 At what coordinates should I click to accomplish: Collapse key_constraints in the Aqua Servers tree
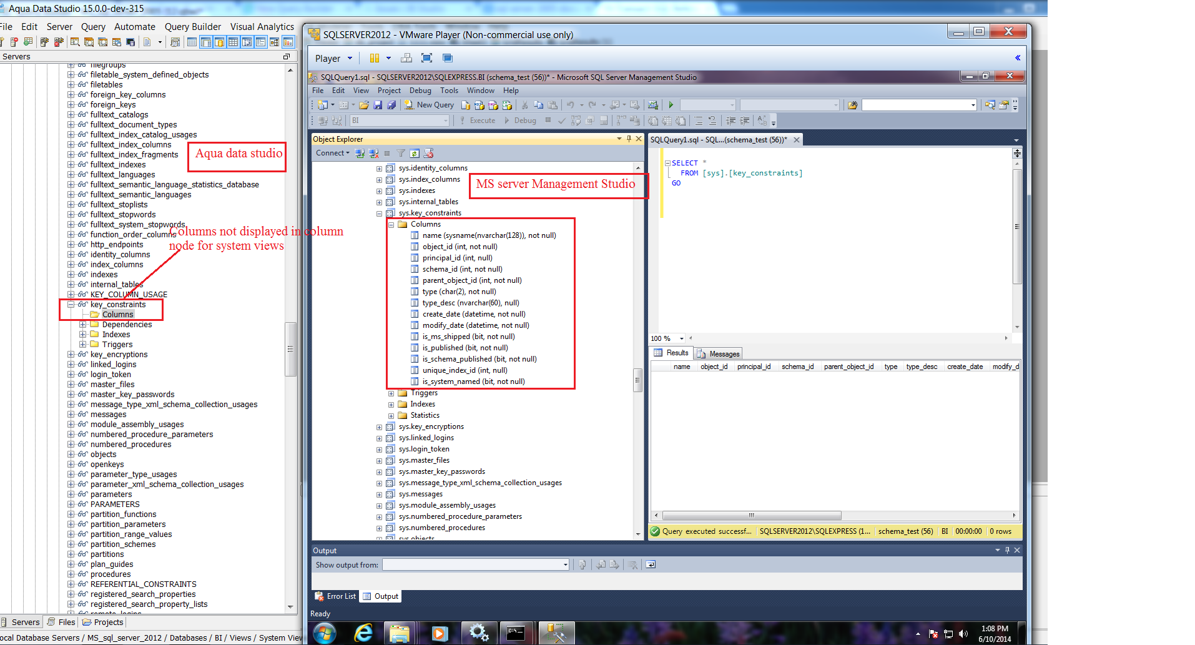(x=71, y=305)
